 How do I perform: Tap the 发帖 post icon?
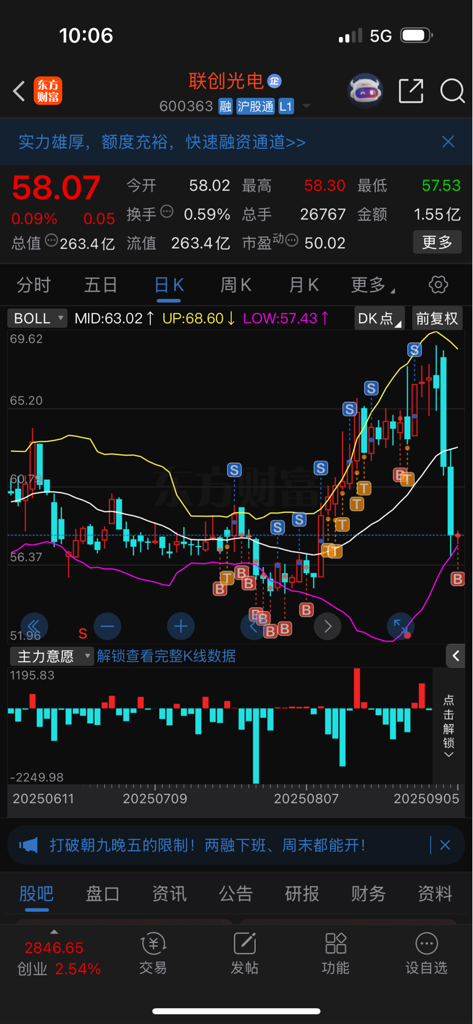pyautogui.click(x=244, y=954)
